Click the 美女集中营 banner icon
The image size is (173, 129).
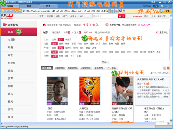pyautogui.click(x=107, y=25)
